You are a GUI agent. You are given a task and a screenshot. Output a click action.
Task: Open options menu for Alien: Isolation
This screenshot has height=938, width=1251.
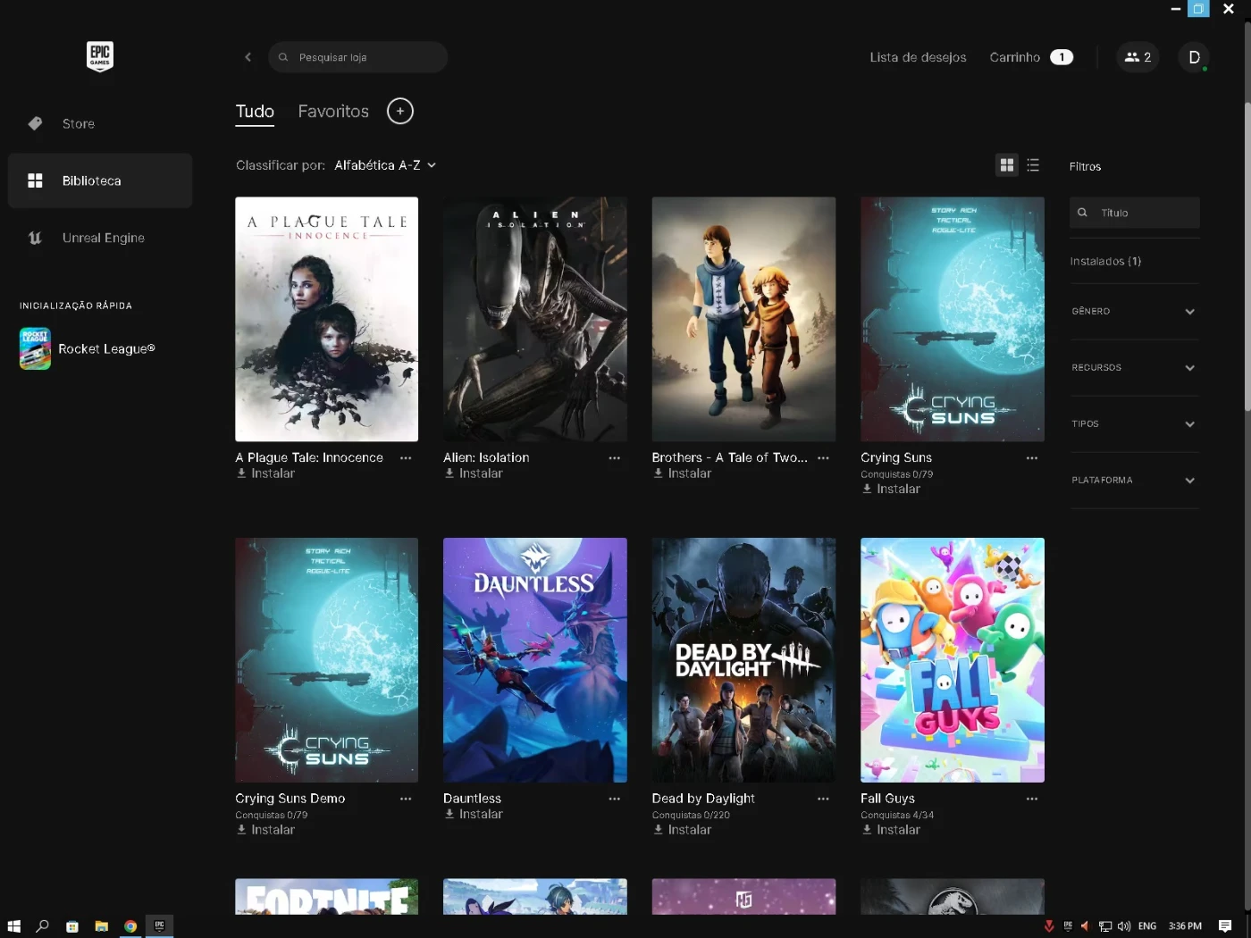tap(615, 457)
